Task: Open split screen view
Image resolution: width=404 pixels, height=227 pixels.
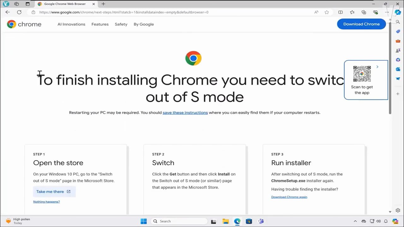Action: pyautogui.click(x=340, y=12)
